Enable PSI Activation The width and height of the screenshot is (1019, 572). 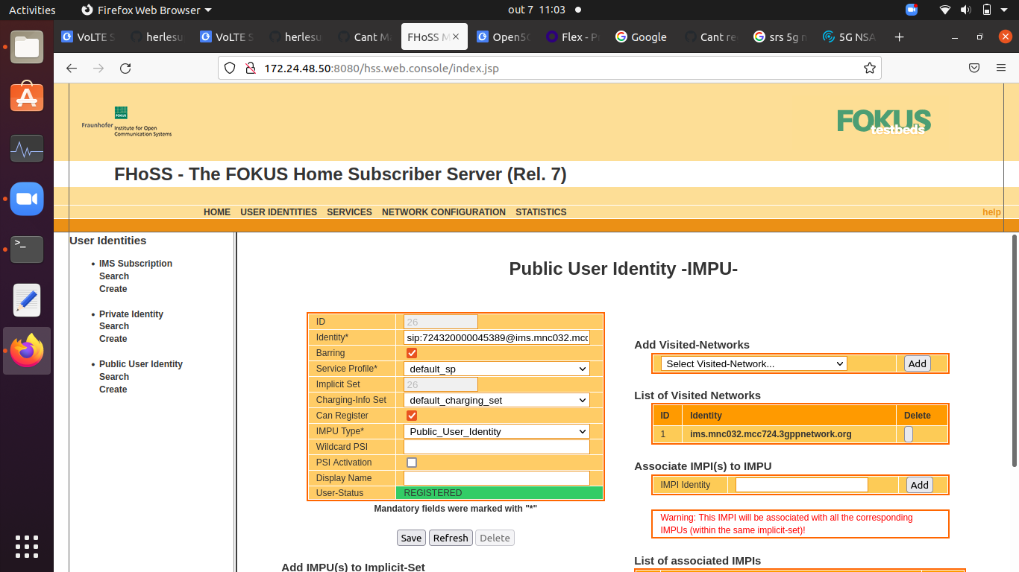click(411, 463)
